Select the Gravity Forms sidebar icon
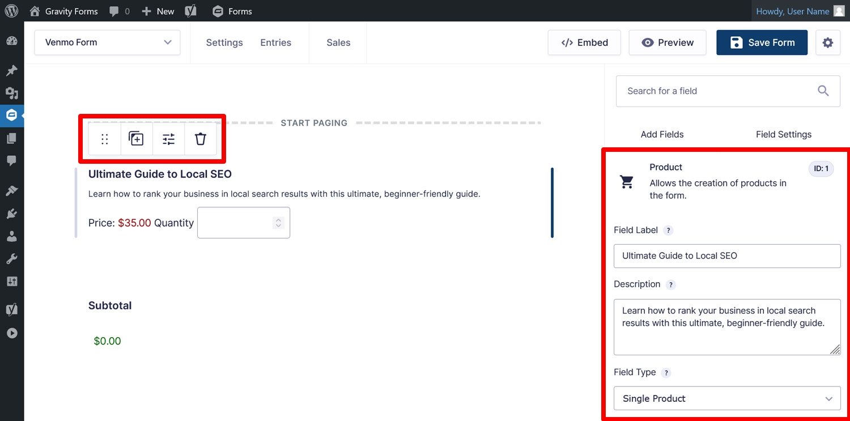Screen dimensions: 850x421 pos(11,115)
